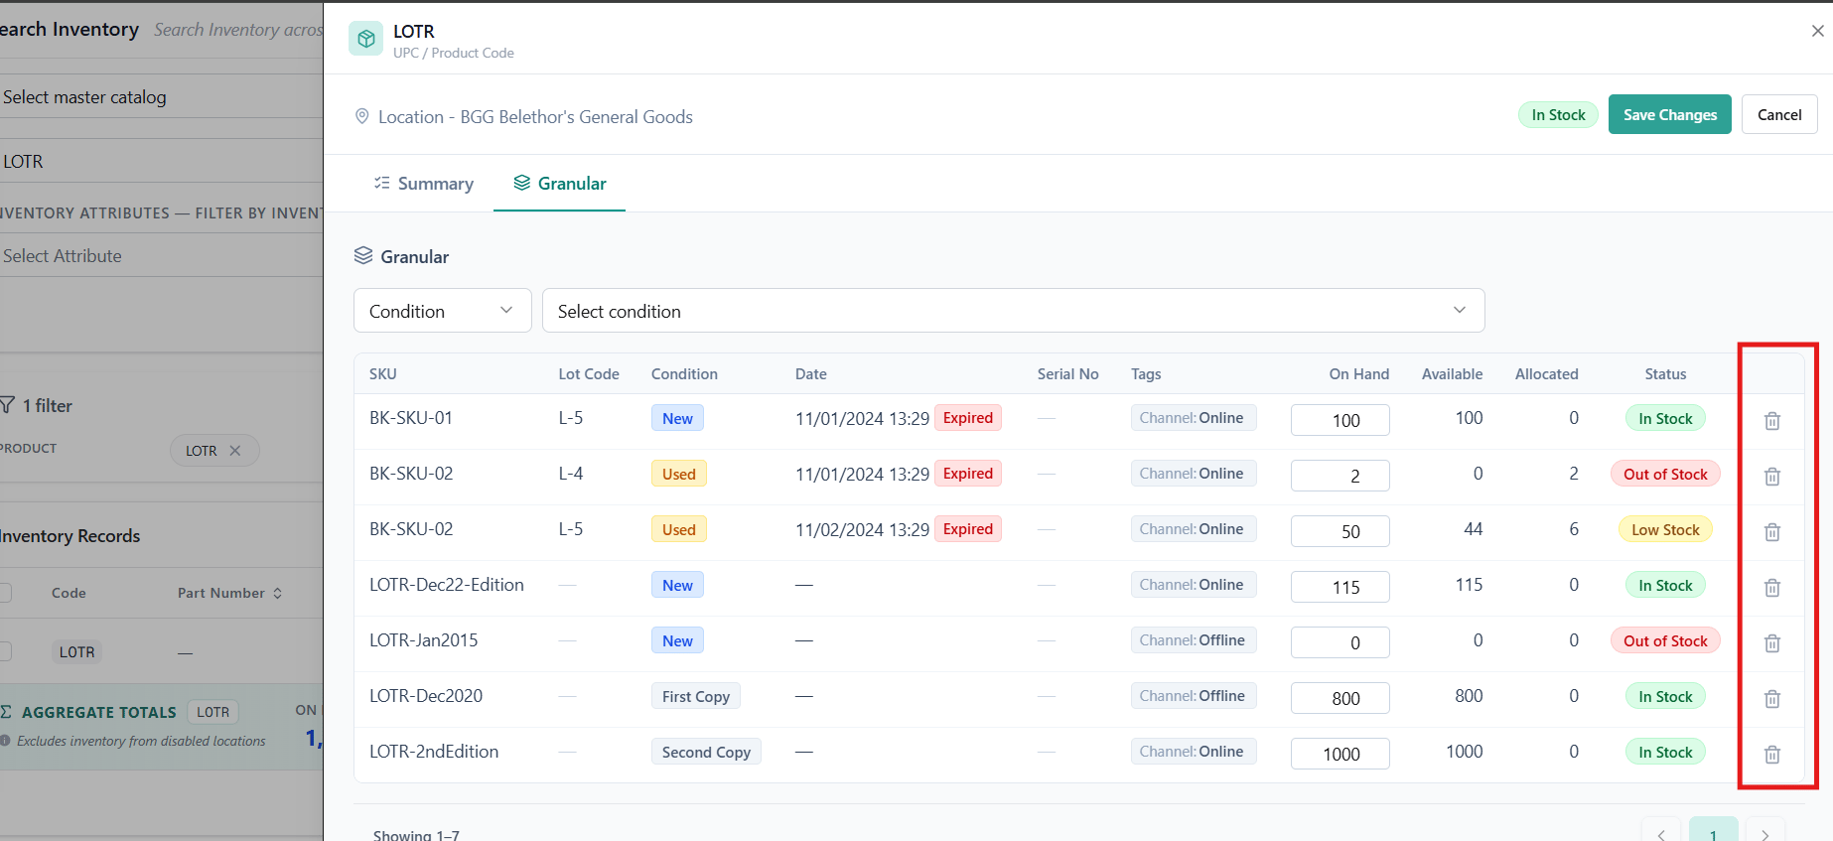Click the filter funnel icon
Image resolution: width=1833 pixels, height=841 pixels.
click(x=7, y=405)
